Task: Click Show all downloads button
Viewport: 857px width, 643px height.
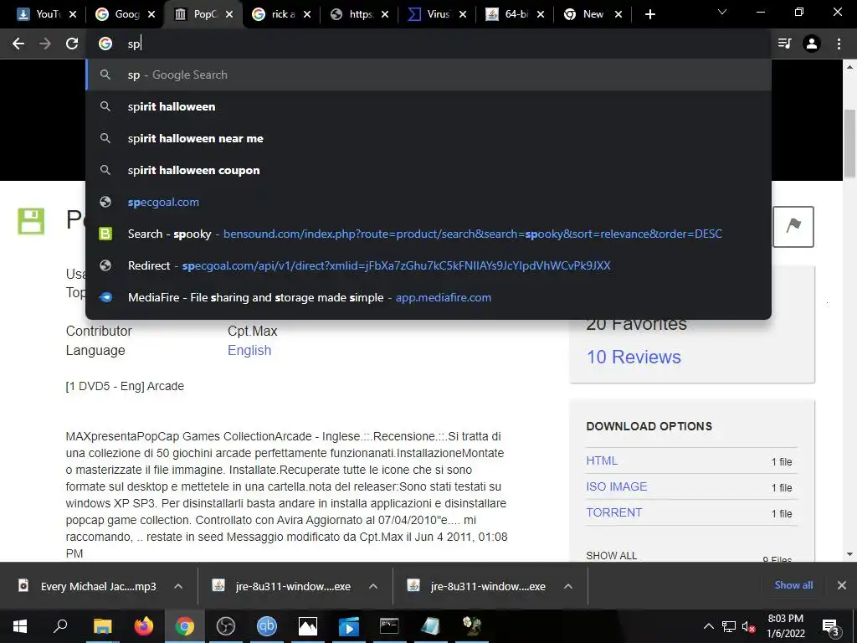Action: point(793,585)
